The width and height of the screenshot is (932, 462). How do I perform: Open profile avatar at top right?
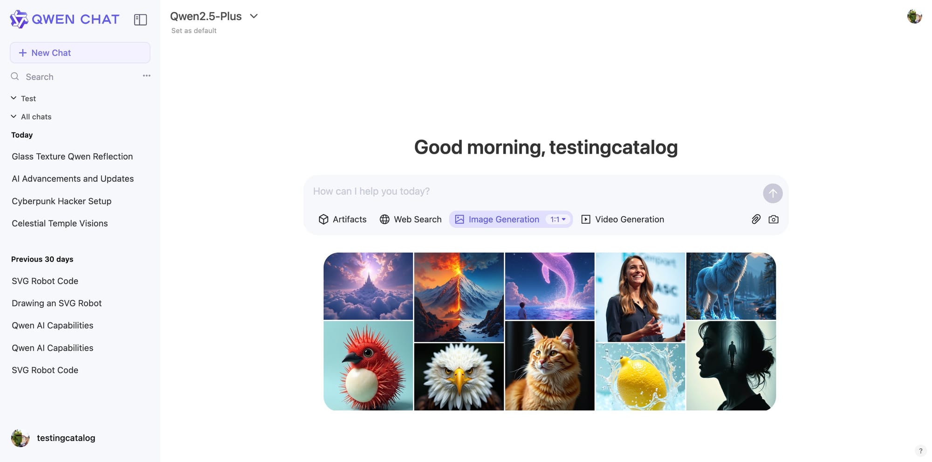914,16
